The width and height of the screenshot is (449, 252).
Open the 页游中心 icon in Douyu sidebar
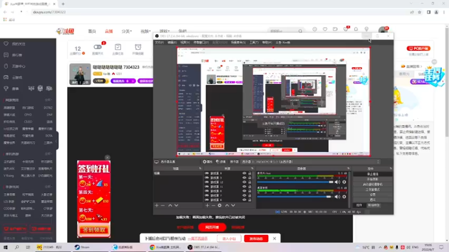point(6,66)
